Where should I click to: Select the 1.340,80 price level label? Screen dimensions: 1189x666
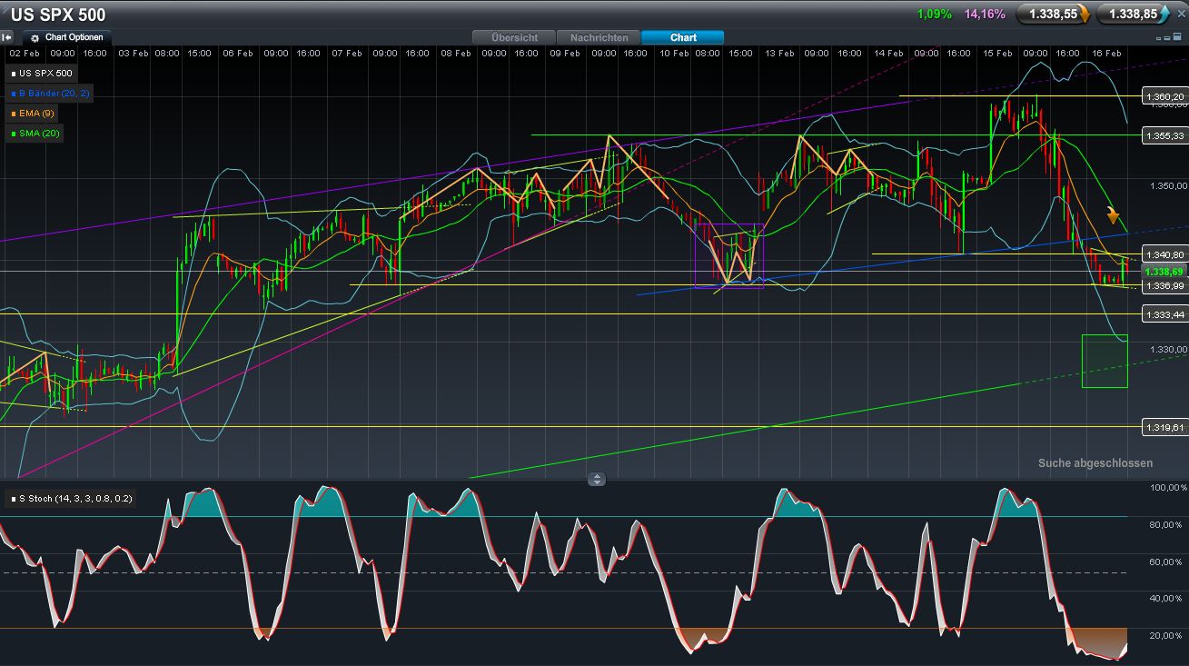1164,254
